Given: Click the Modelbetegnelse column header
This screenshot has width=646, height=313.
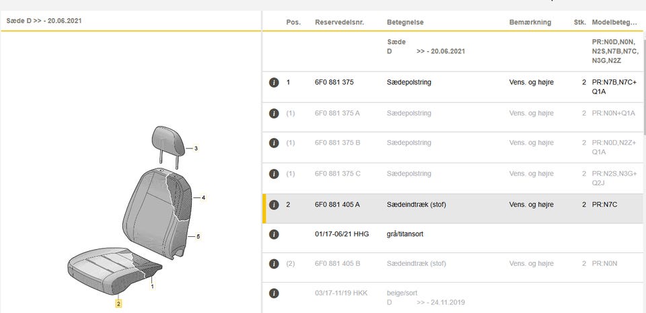Looking at the screenshot, I should coord(614,22).
